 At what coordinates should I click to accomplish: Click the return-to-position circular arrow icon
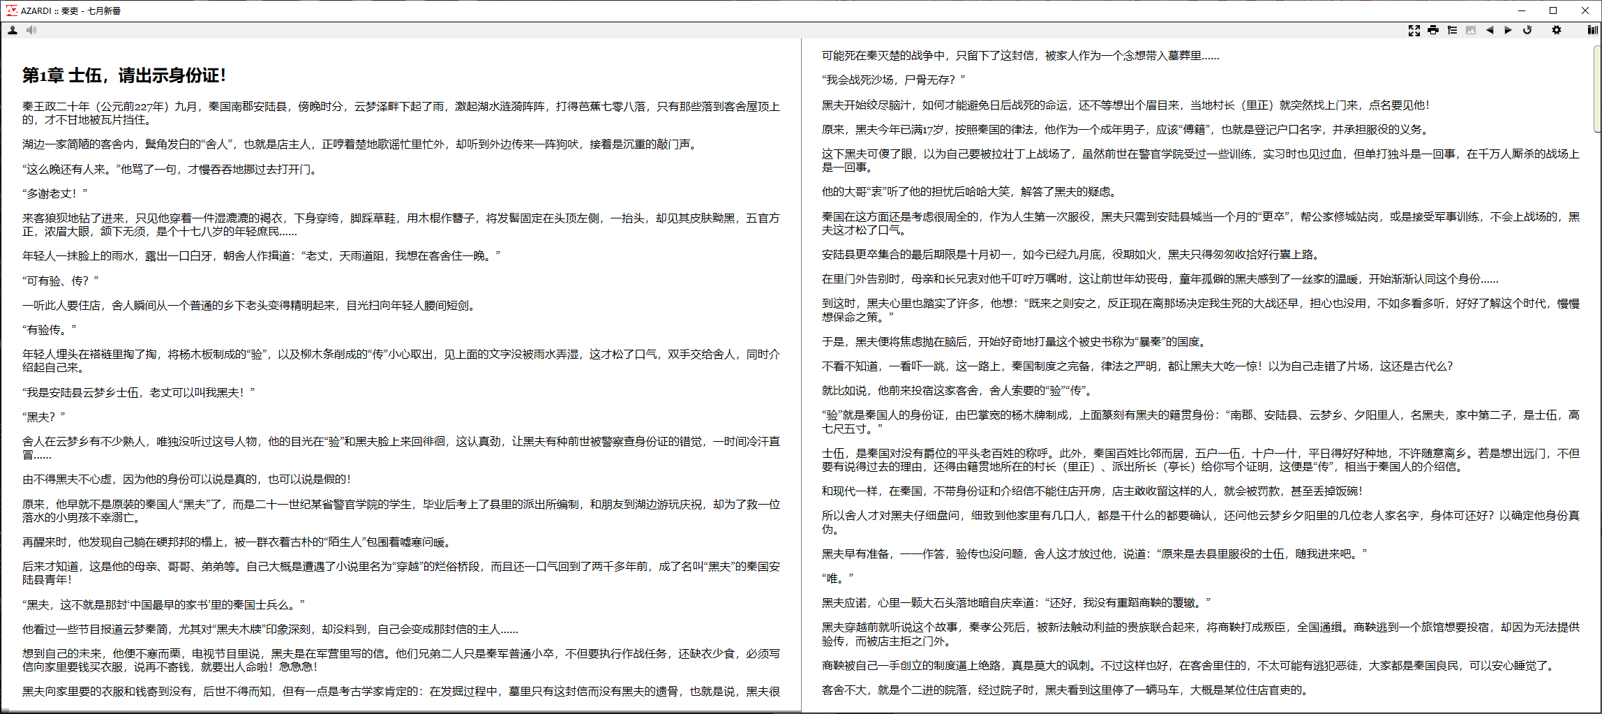tap(1527, 30)
